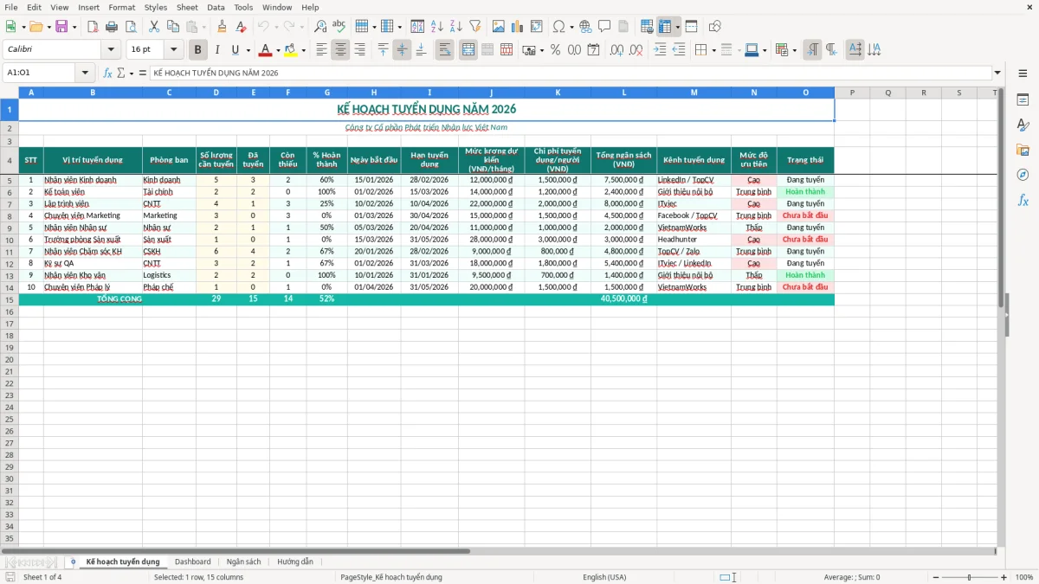Switch to Dashboard sheet tab

192,562
